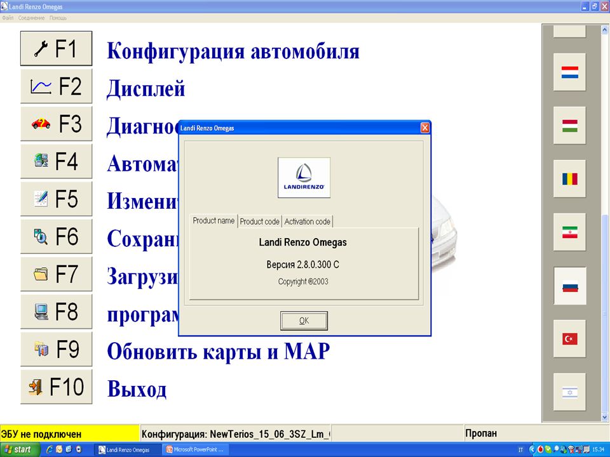The width and height of the screenshot is (610, 457).
Task: Click the 'Обновить карты и MAP' text
Action: pos(218,352)
